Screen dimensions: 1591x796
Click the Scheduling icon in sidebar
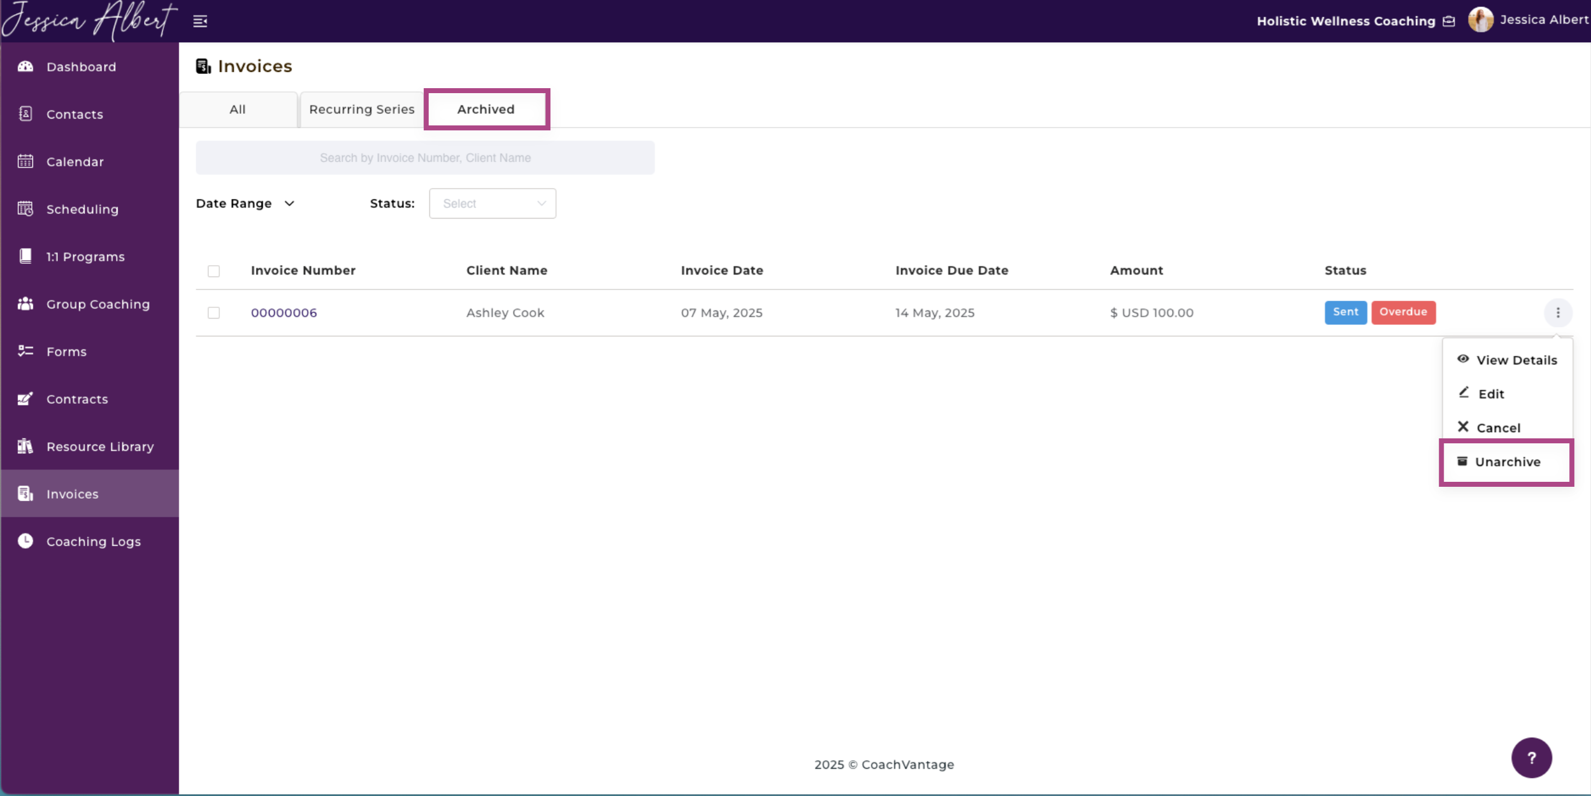pyautogui.click(x=25, y=209)
